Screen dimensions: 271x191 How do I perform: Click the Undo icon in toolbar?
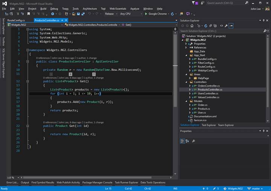coord(89,14)
